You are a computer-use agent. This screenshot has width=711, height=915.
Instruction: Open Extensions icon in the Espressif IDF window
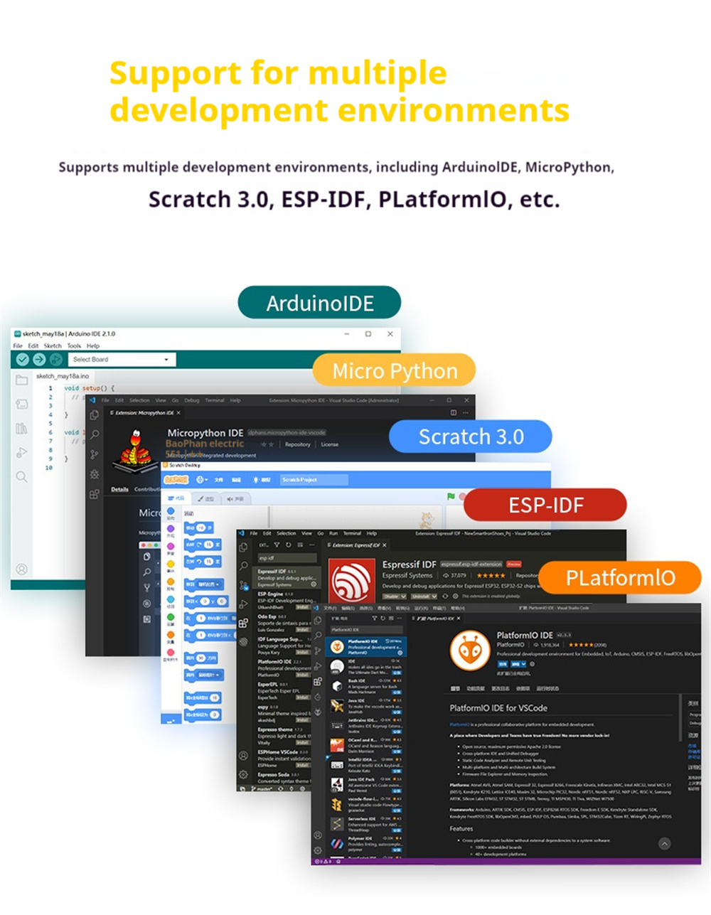coord(243,623)
